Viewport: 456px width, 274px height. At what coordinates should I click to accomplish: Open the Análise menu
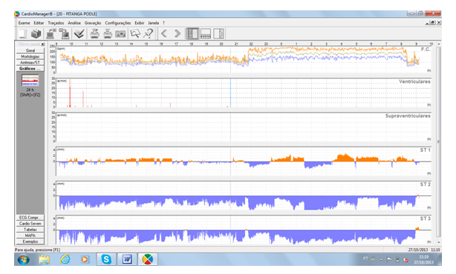(74, 23)
